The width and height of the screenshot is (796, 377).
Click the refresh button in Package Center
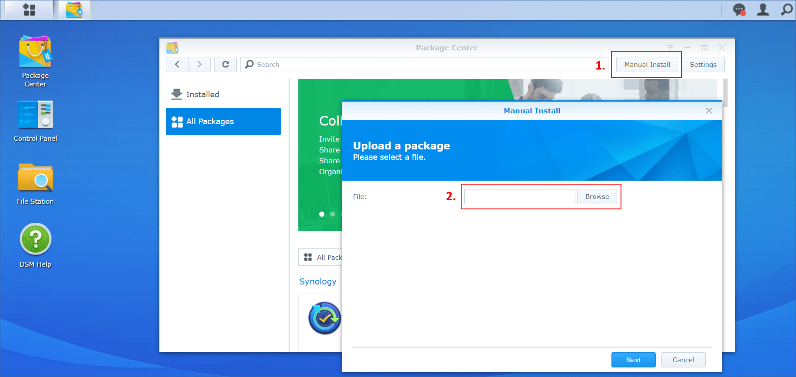pos(225,64)
